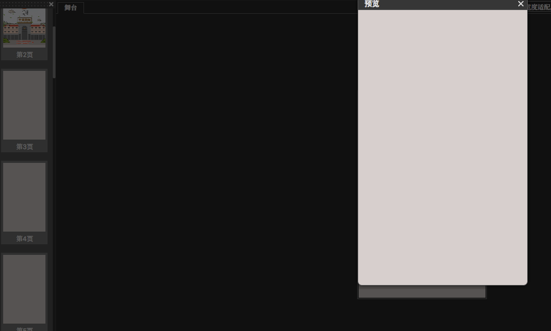
Task: Click the 第3页 page label
Action: coord(25,146)
